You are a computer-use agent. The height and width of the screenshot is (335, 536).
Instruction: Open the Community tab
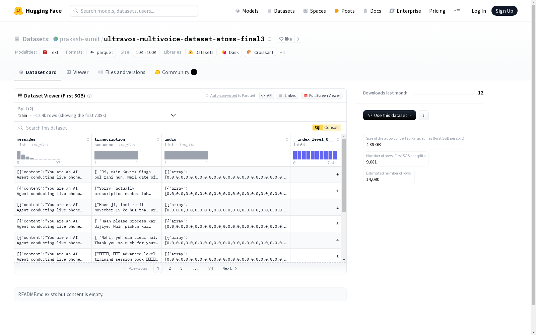[x=176, y=72]
